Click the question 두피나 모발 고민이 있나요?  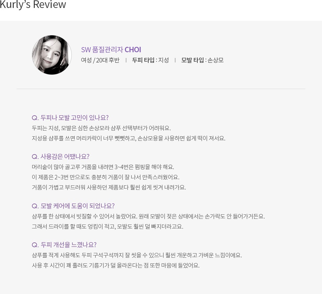coord(70,118)
